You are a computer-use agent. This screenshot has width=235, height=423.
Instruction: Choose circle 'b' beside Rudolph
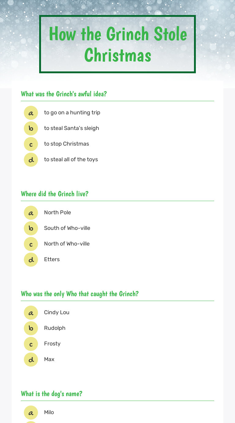coord(31,328)
